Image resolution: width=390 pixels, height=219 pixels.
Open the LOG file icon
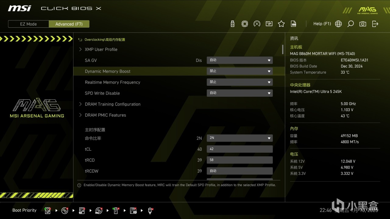click(x=293, y=24)
